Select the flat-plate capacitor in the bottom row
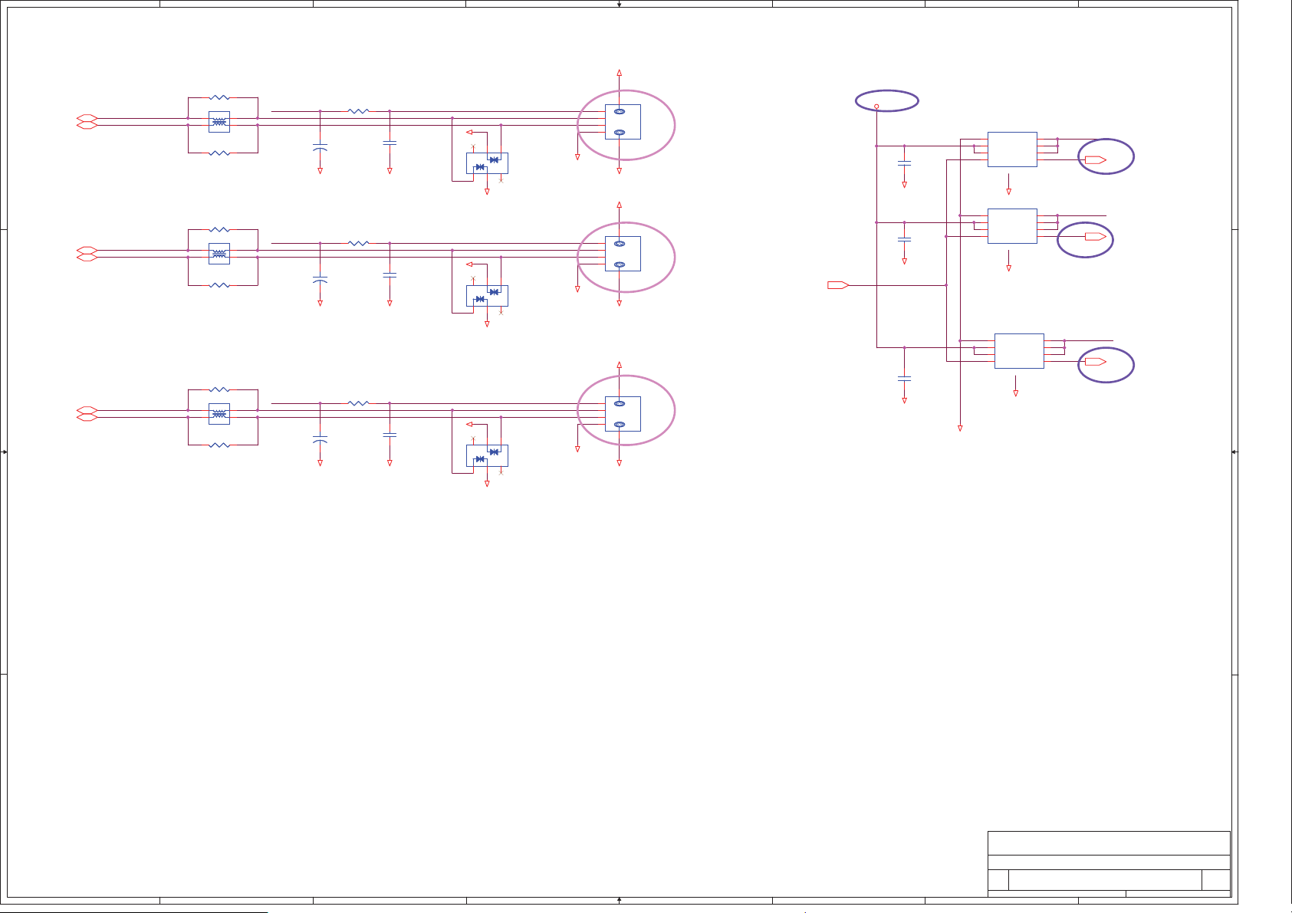 (x=390, y=435)
